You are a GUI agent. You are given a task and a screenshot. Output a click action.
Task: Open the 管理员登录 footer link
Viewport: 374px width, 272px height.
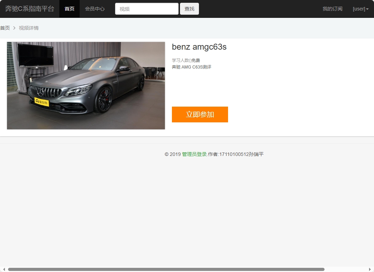pyautogui.click(x=194, y=154)
